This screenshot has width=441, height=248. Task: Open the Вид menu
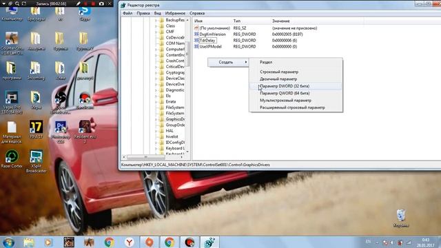coord(158,13)
